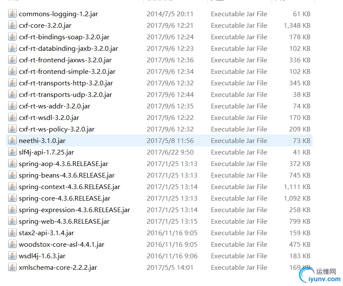
Task: Select the 475 KB size value
Action: click(300, 245)
